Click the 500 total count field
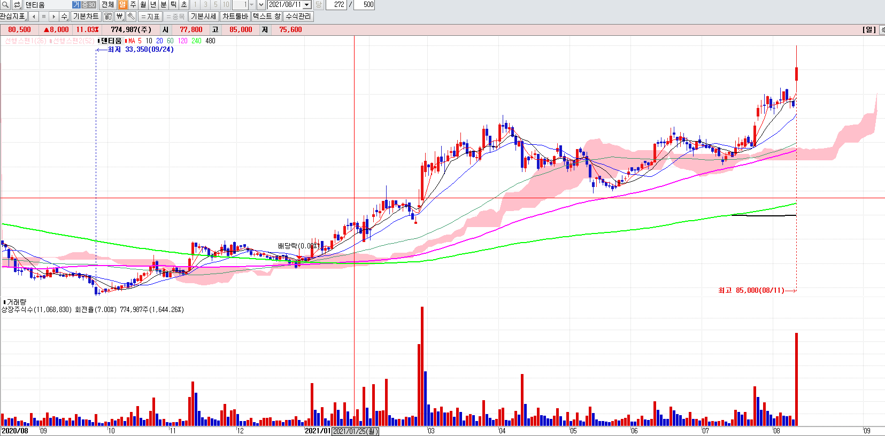 point(364,5)
